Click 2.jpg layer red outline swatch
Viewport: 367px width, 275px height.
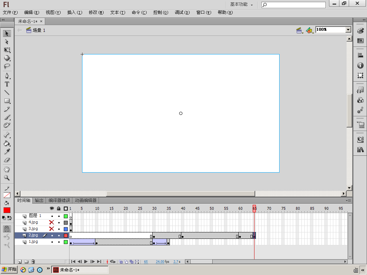pos(66,236)
